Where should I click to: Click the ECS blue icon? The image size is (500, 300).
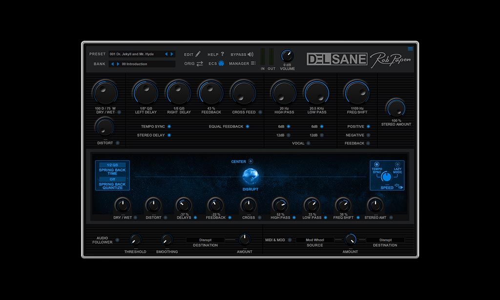tap(221, 63)
